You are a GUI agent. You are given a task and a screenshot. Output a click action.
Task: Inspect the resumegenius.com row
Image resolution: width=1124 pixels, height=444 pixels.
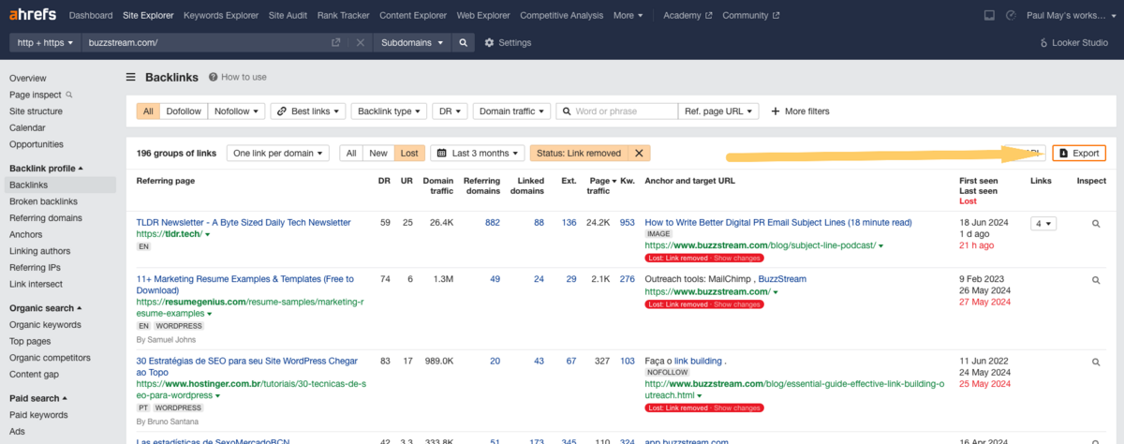pyautogui.click(x=1096, y=280)
